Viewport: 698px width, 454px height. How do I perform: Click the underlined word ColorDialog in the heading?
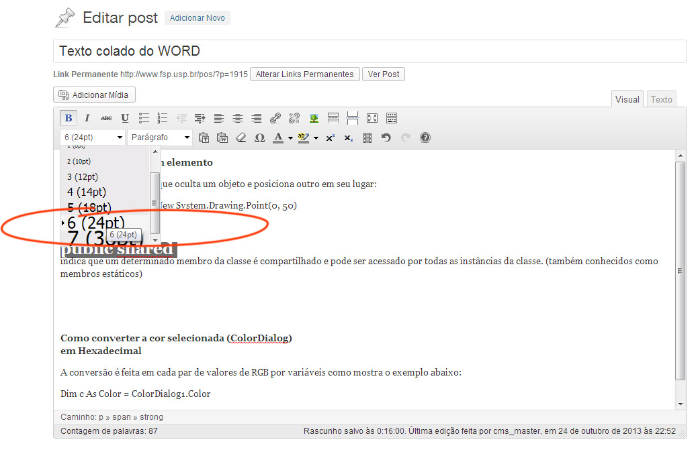pyautogui.click(x=259, y=338)
